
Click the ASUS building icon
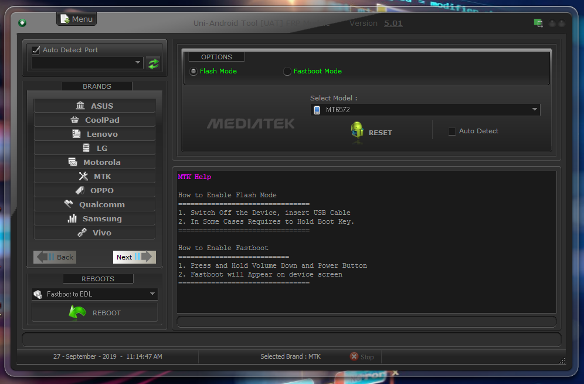tap(80, 106)
